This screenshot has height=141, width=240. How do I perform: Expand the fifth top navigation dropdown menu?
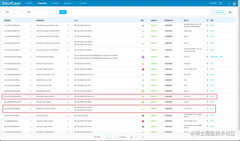[x=84, y=3]
